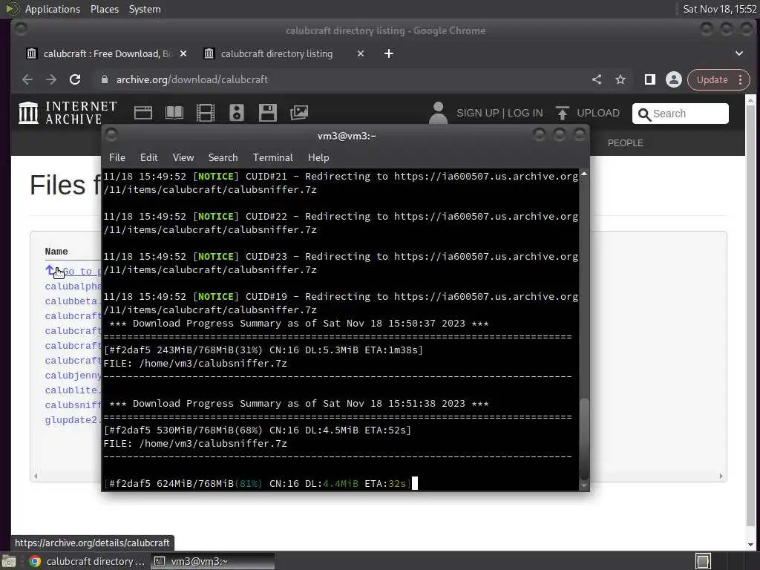Image resolution: width=760 pixels, height=570 pixels.
Task: Click the Chrome back arrow
Action: pyautogui.click(x=27, y=79)
